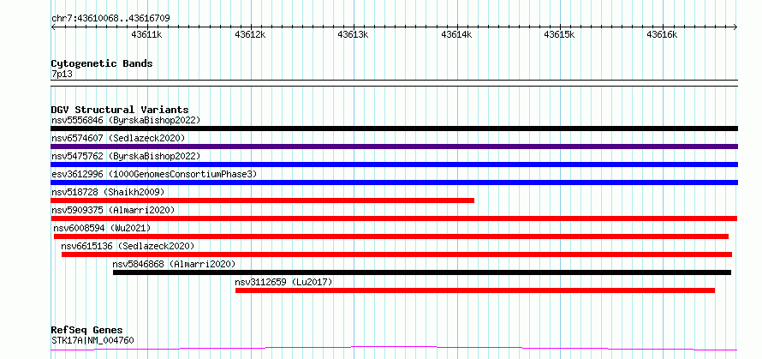This screenshot has width=762, height=359.
Task: Click the 43613k ruler tick label
Action: (x=354, y=35)
